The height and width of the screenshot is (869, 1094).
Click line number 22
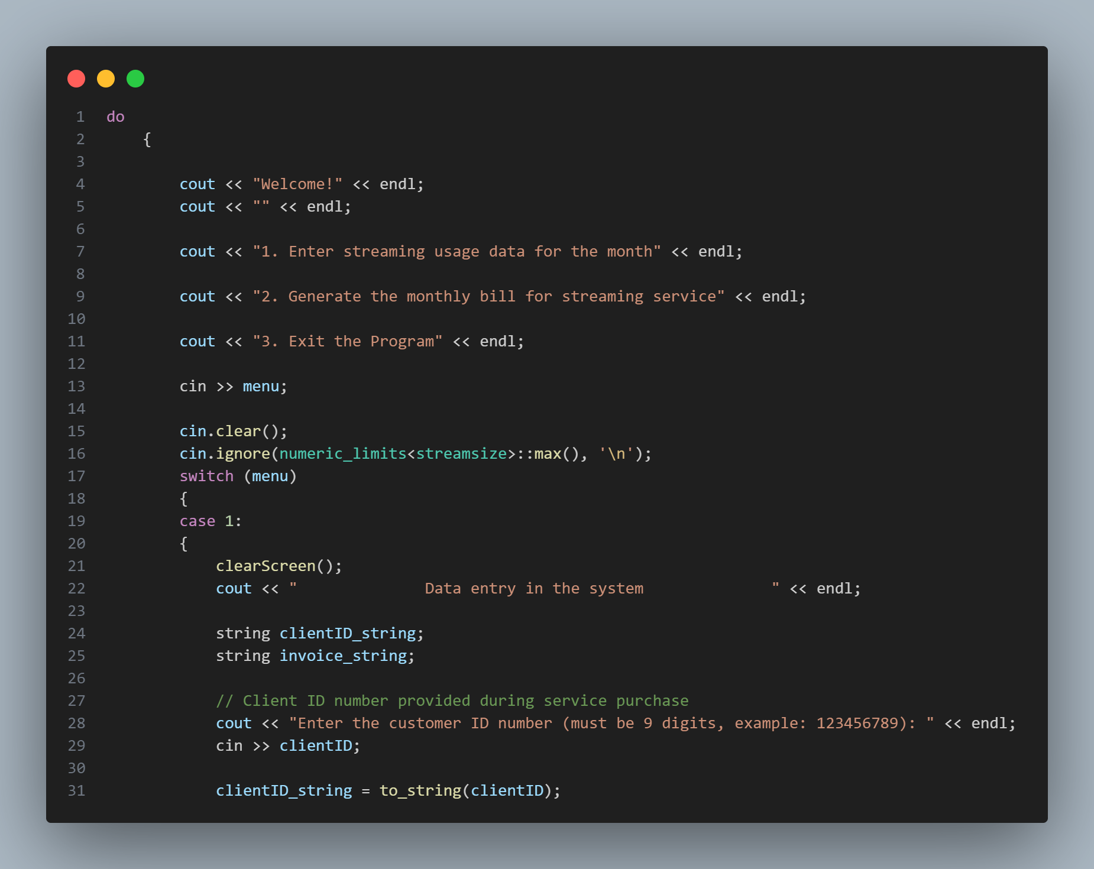76,589
